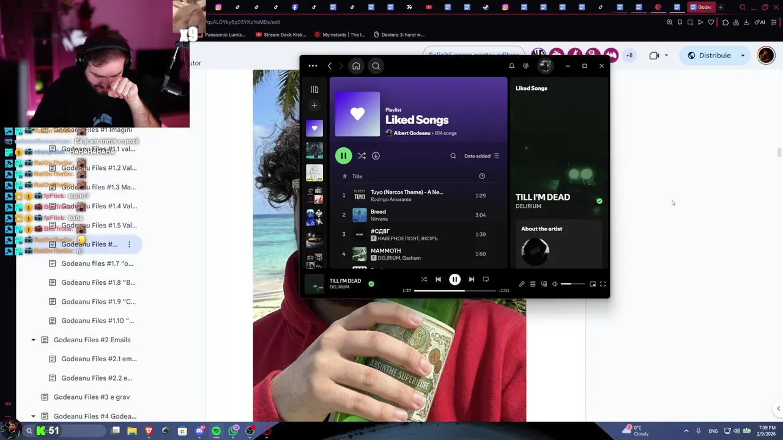Open new browser tab with plus
Screen dimensions: 783x440
pyautogui.click(x=721, y=7)
